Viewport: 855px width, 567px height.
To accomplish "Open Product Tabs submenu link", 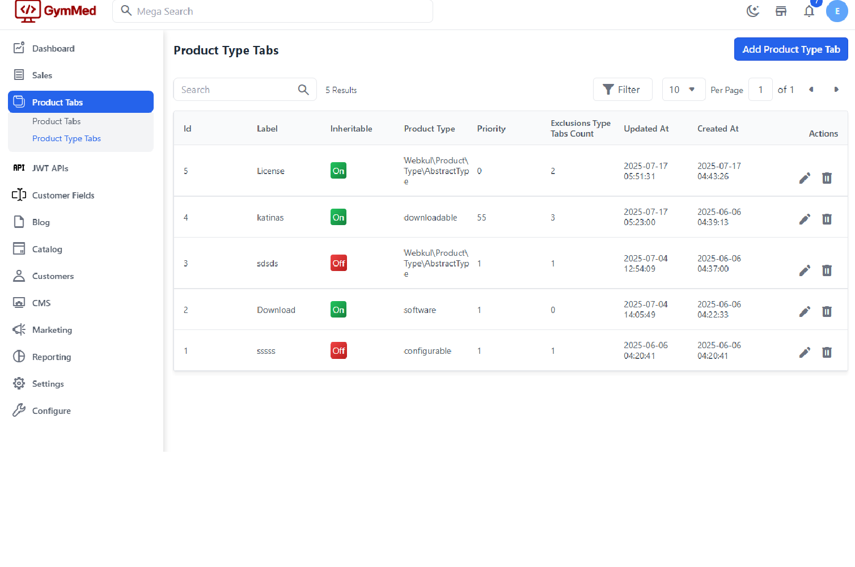I will pos(57,121).
